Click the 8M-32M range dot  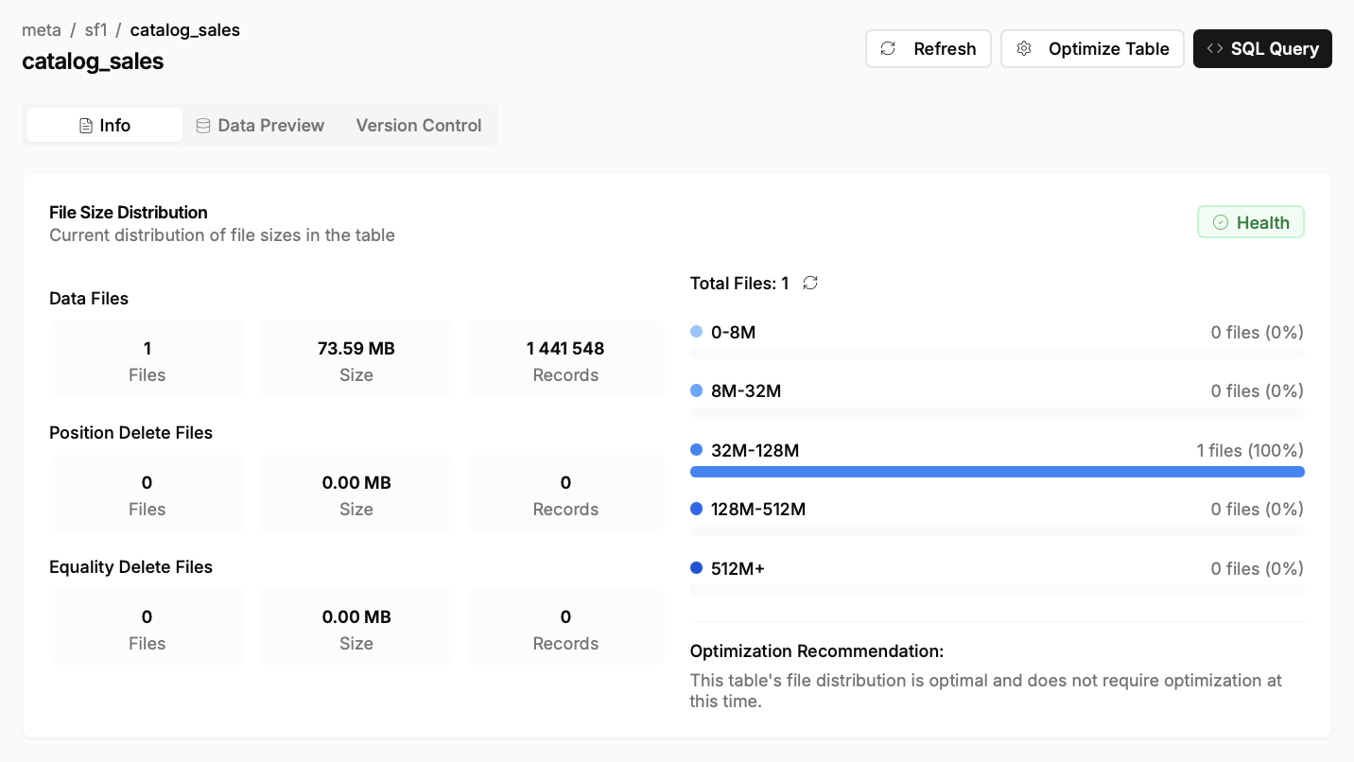[x=697, y=390]
